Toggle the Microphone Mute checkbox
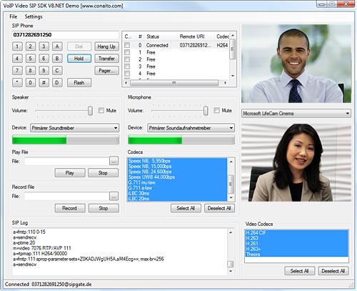 point(216,110)
